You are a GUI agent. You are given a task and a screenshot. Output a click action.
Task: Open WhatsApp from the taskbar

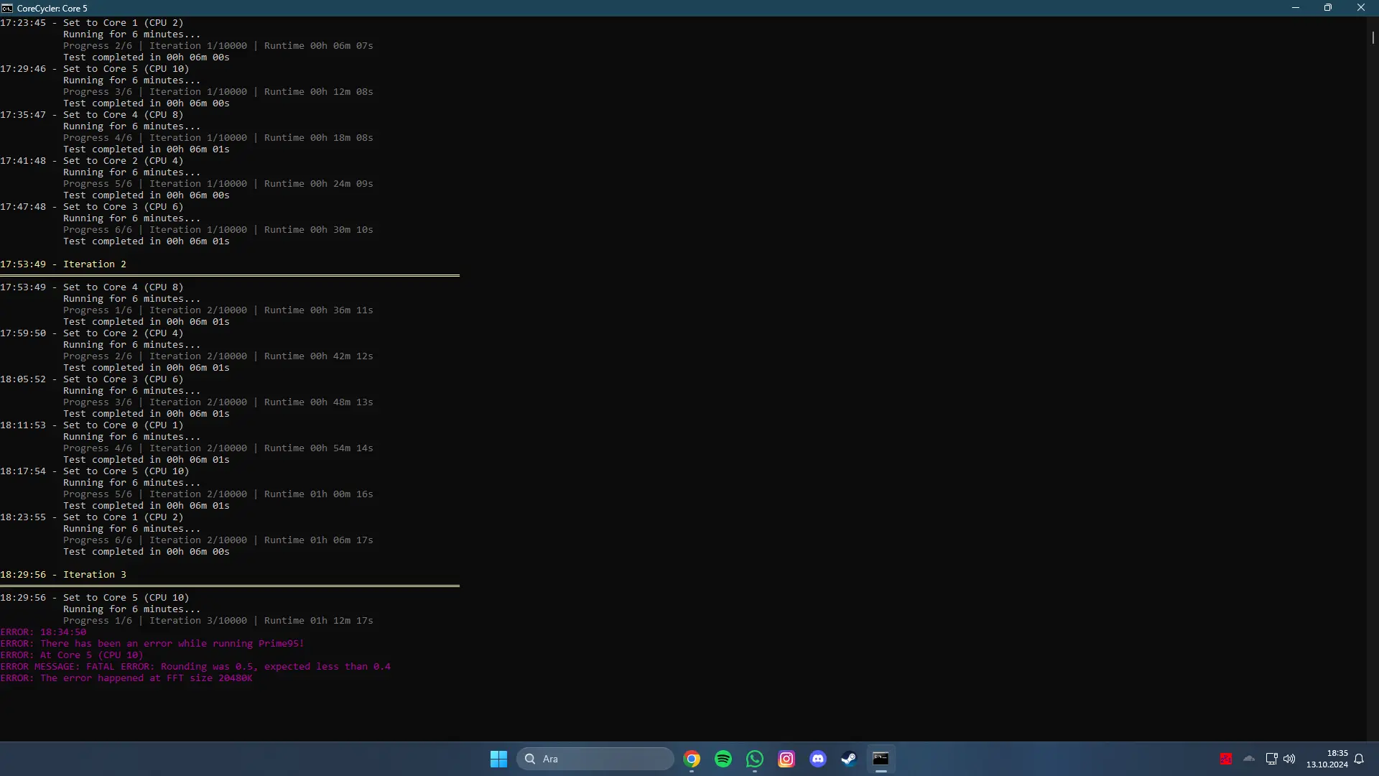[x=755, y=759]
